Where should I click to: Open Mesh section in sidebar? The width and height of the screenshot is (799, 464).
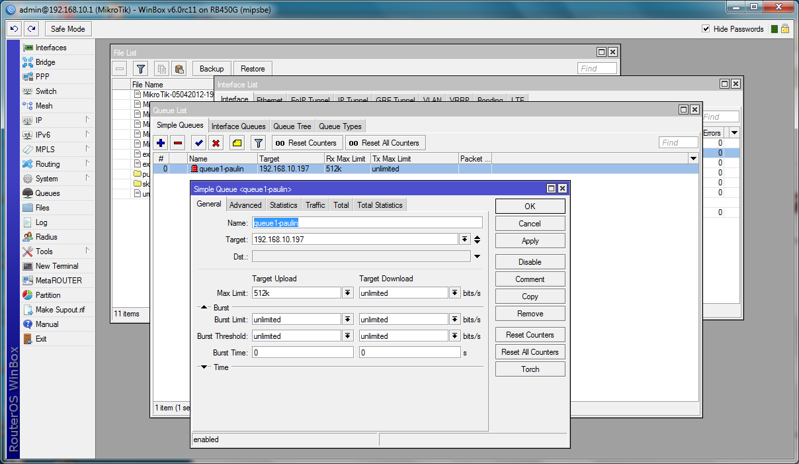(x=44, y=106)
